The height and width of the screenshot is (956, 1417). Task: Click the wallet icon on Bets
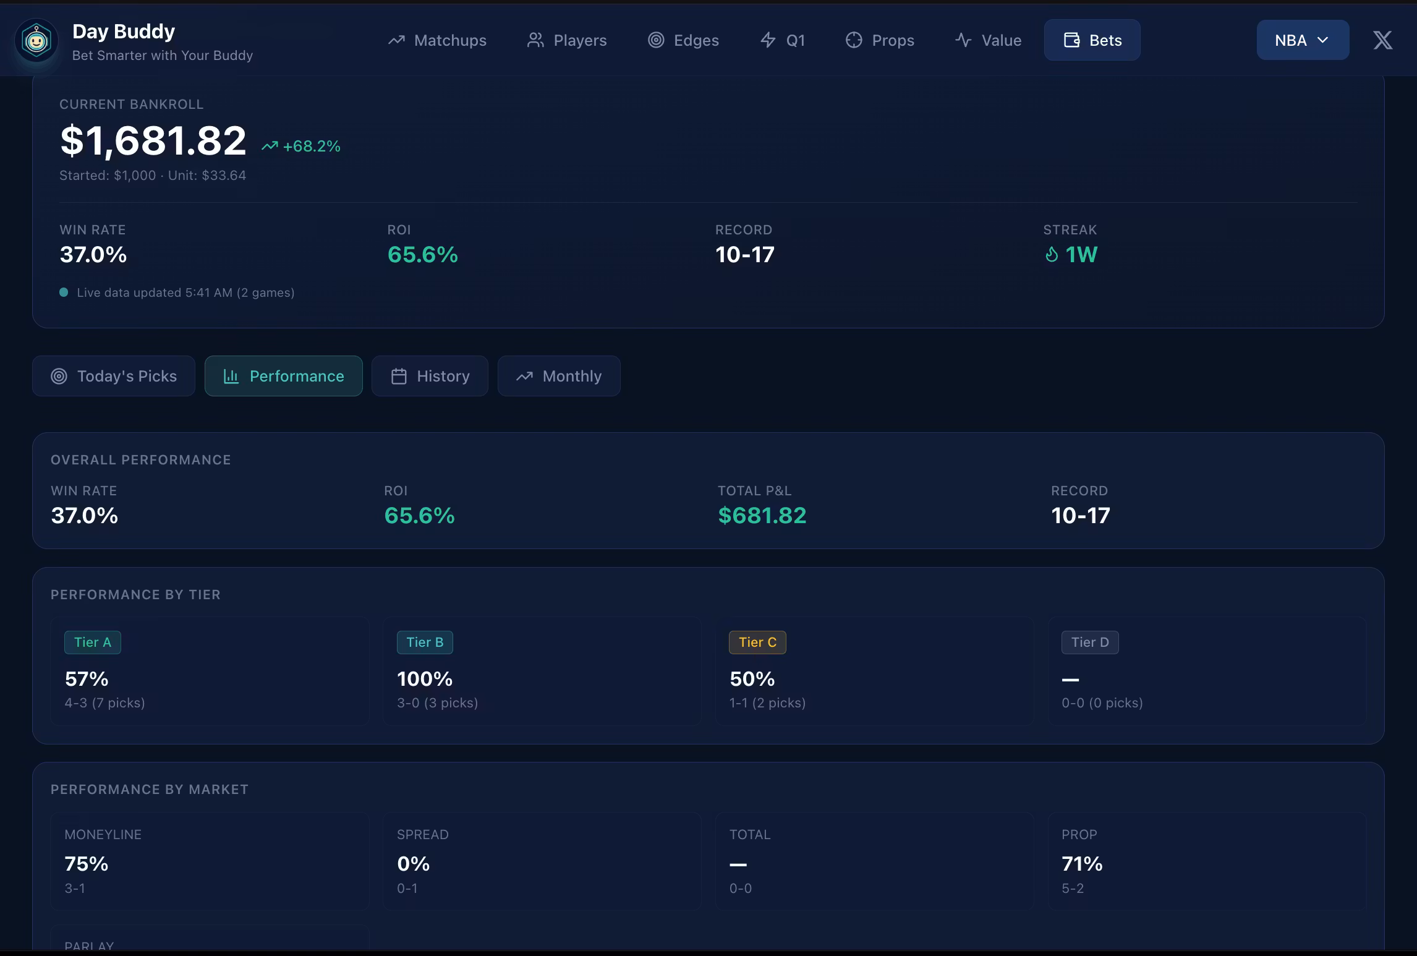[1071, 40]
